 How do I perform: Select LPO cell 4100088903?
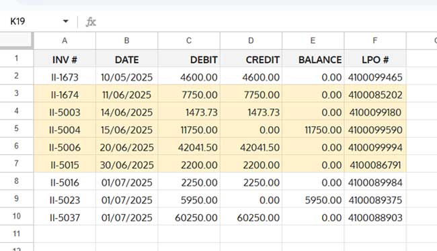(375, 217)
